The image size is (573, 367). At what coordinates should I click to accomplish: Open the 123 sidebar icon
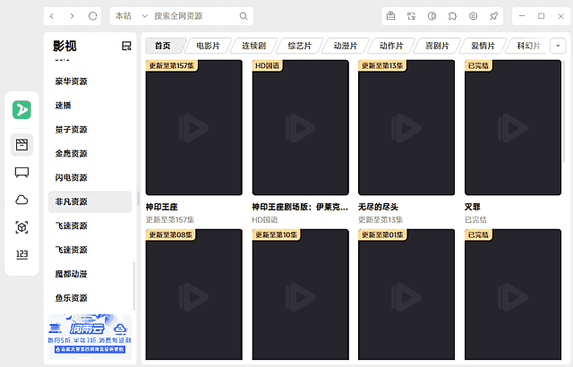21,254
